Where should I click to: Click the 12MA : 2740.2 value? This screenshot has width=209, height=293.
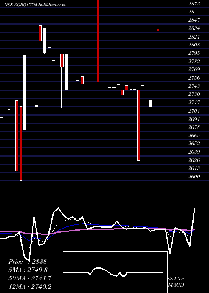30,286
